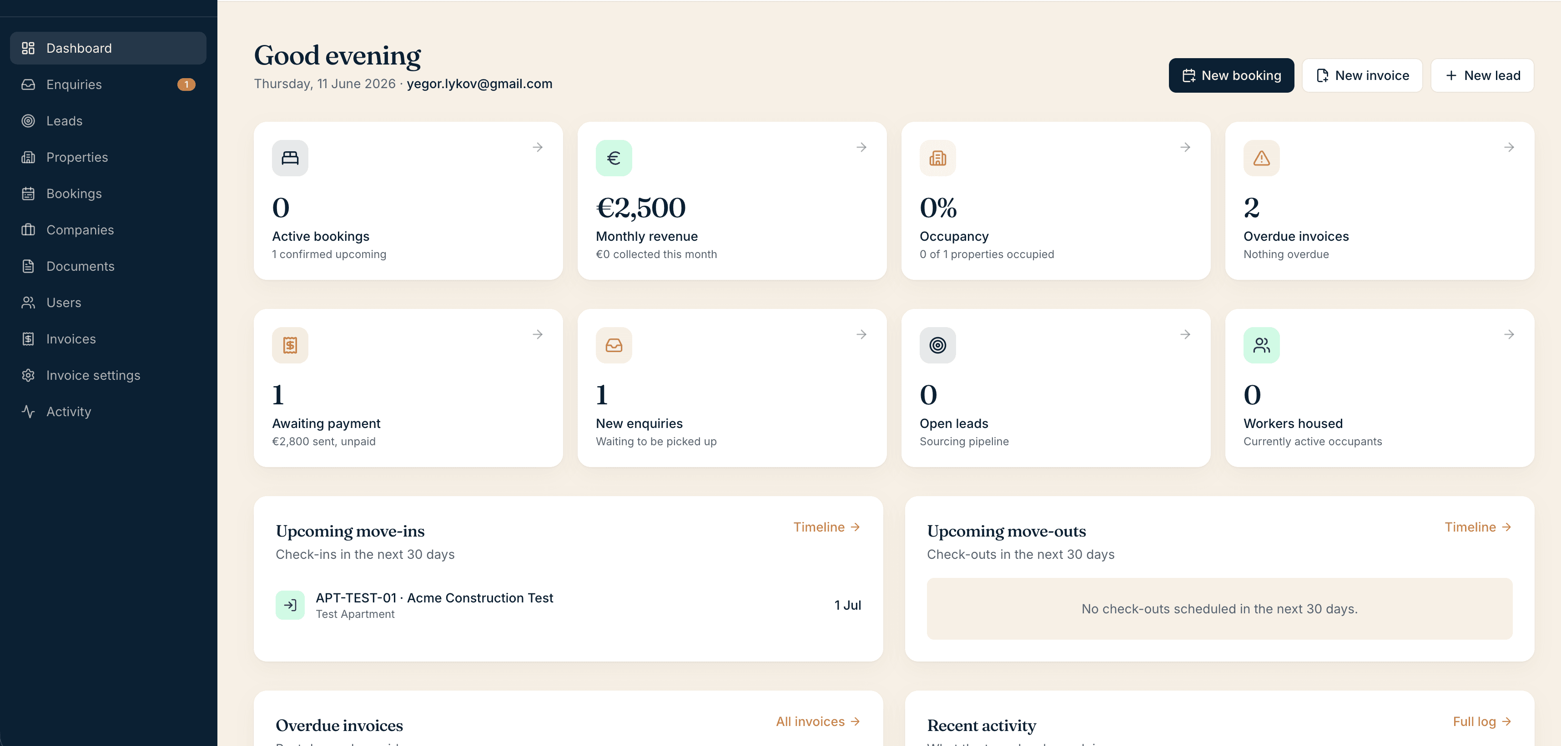Open the All invoices link
Image resolution: width=1561 pixels, height=746 pixels.
pyautogui.click(x=818, y=722)
